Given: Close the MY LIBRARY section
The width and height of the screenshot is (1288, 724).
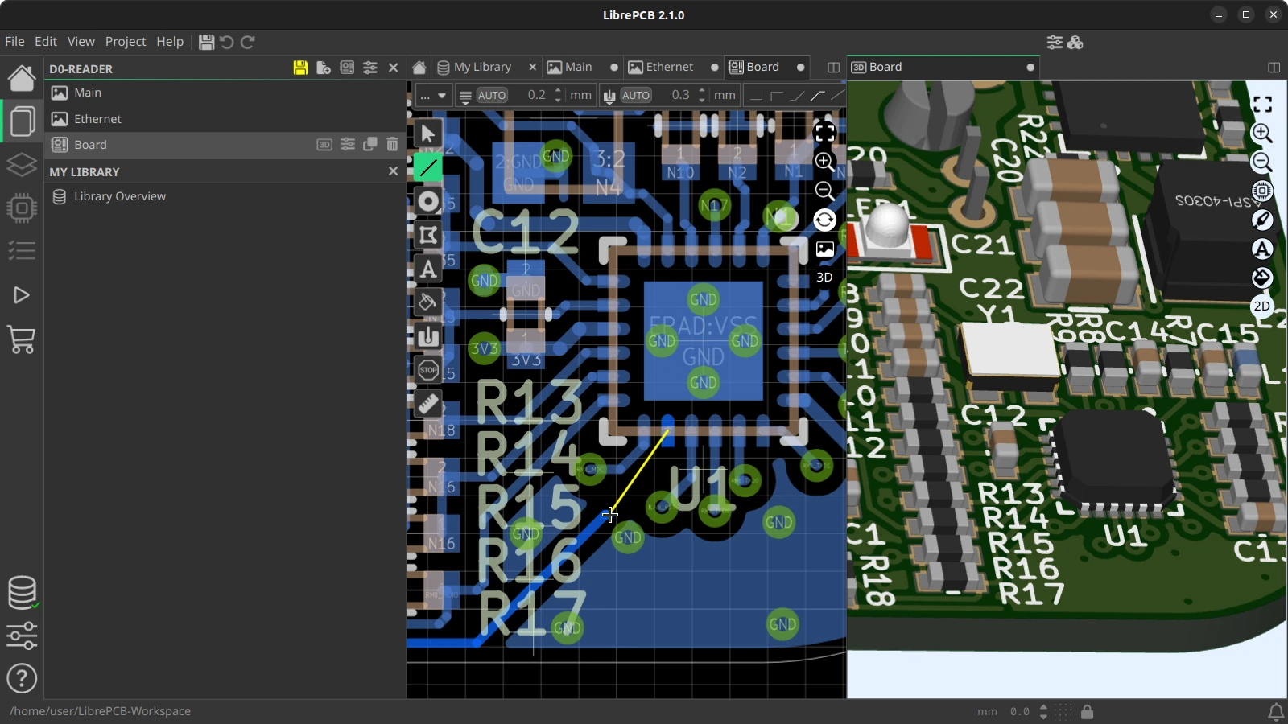Looking at the screenshot, I should pos(393,171).
